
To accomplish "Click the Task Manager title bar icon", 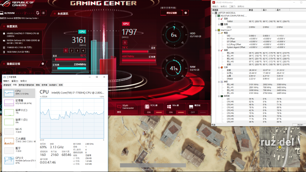I will 5,77.
